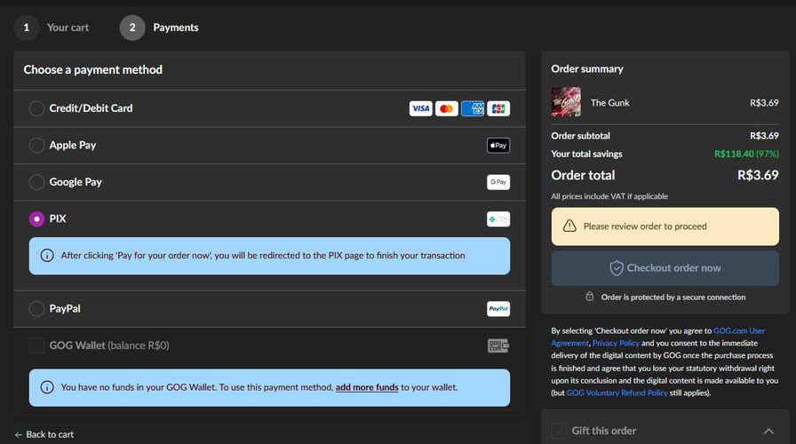
Task: Click the step 1 number circle
Action: 27,28
